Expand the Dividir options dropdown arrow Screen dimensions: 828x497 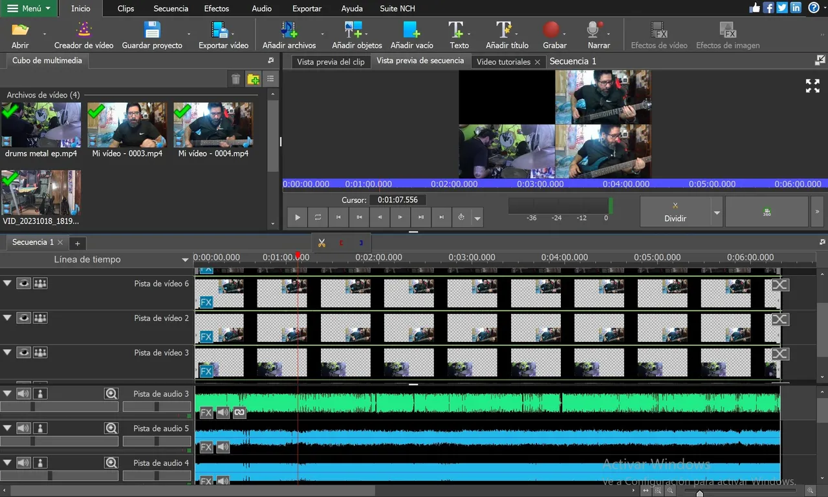coord(716,212)
